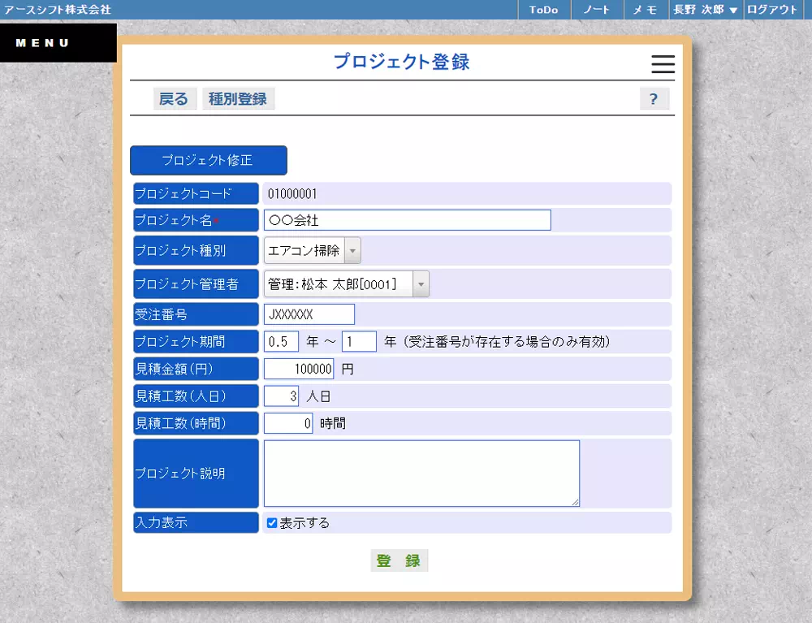Select the 見積金額 amount field
The height and width of the screenshot is (623, 812).
click(x=299, y=369)
